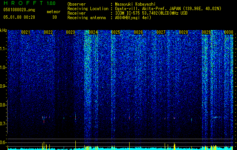Click the 'Receiving antenna' field label

[87, 18]
